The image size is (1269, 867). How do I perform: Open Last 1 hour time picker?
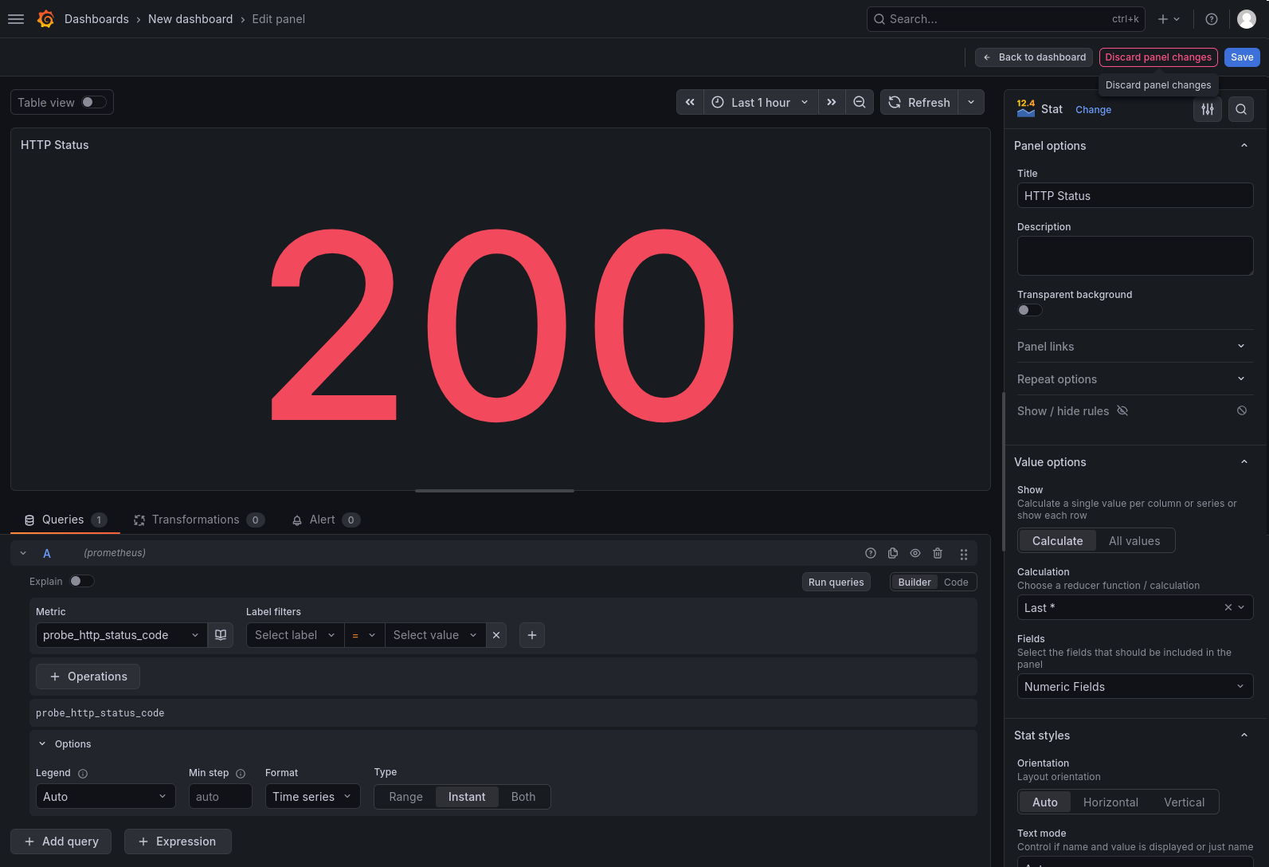coord(761,102)
